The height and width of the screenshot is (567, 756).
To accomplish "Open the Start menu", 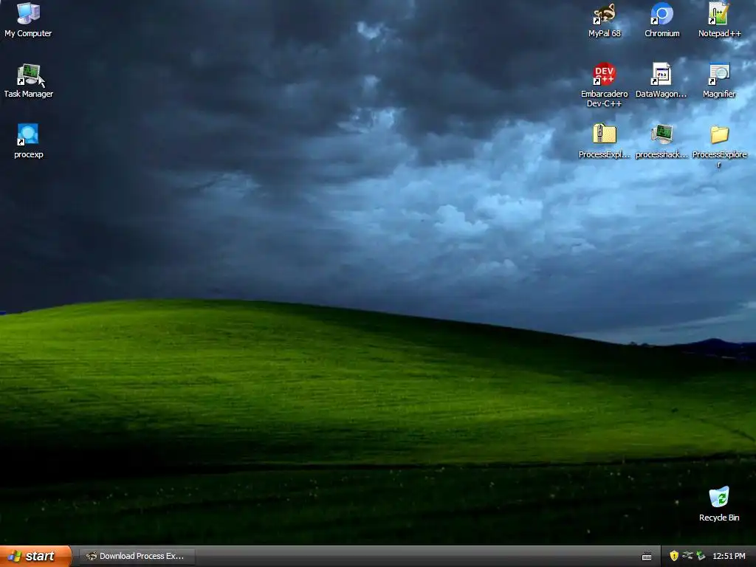I will click(x=35, y=556).
